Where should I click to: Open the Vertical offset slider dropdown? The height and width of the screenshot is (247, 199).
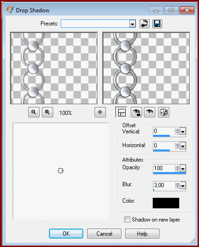tap(183, 131)
